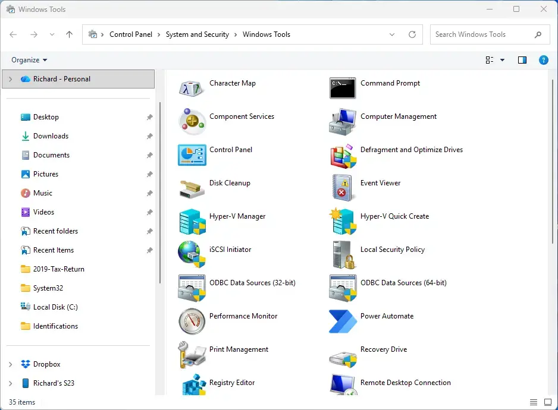Expand Richard - Personal tree node
This screenshot has height=410, width=558.
pyautogui.click(x=10, y=79)
